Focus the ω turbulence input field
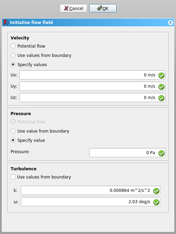The height and width of the screenshot is (234, 176). coord(91,202)
